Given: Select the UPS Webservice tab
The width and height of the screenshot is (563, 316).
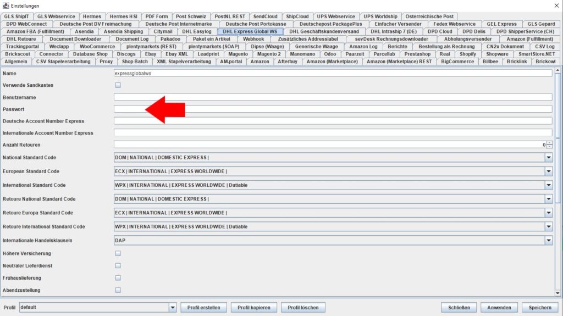Looking at the screenshot, I should [x=336, y=16].
